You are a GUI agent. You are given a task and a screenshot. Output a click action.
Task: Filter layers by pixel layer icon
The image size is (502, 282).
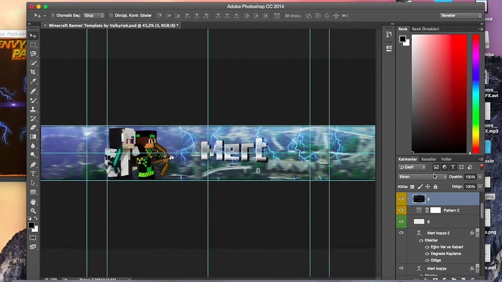pyautogui.click(x=436, y=167)
